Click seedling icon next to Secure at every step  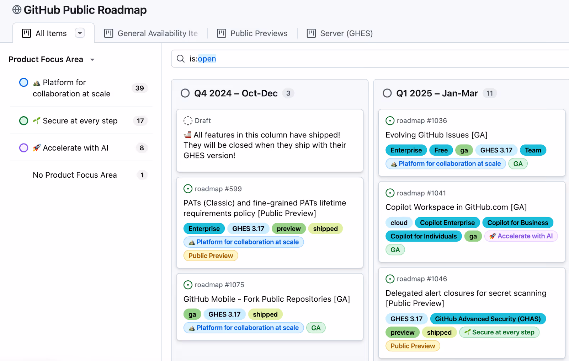pyautogui.click(x=37, y=121)
